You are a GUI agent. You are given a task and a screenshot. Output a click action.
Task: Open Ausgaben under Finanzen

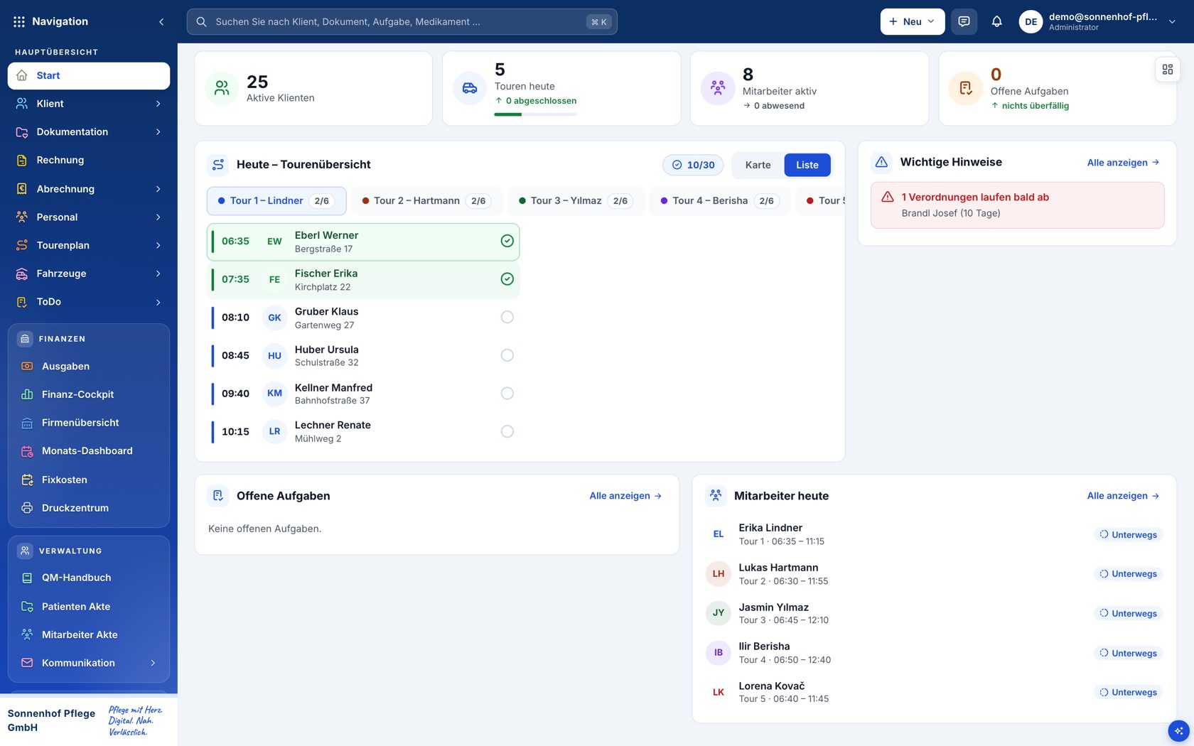click(x=88, y=367)
